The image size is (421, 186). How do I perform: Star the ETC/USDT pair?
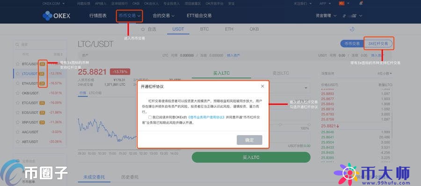pos(18,103)
